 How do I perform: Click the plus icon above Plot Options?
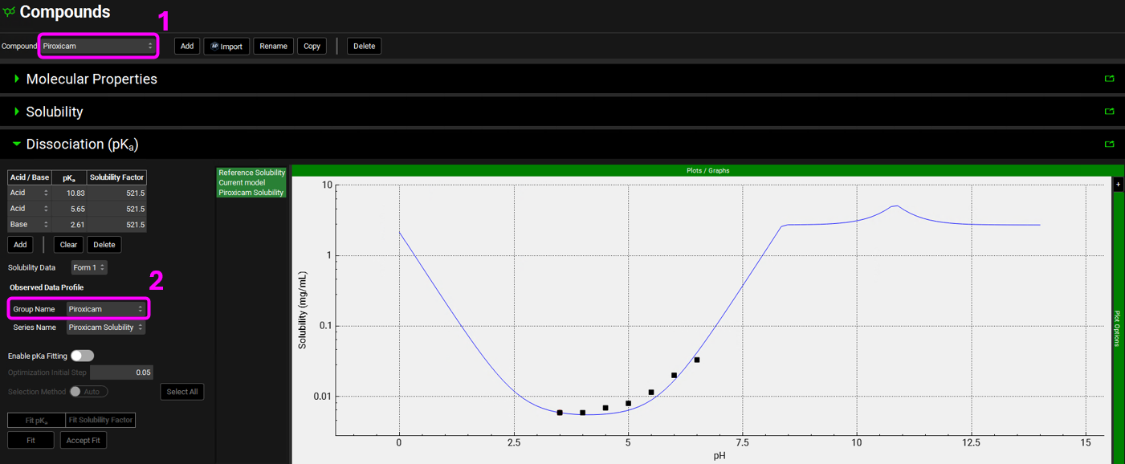point(1118,185)
